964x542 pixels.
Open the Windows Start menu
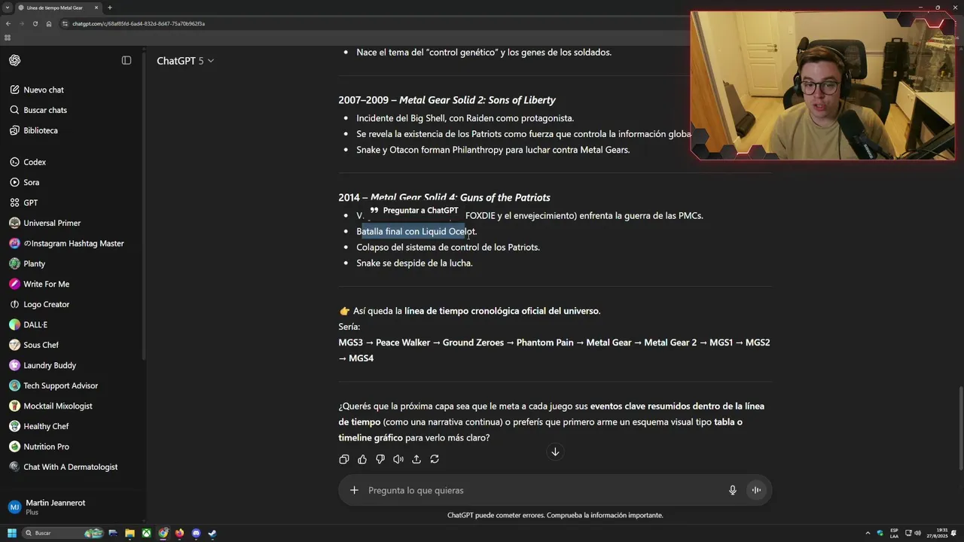point(11,533)
